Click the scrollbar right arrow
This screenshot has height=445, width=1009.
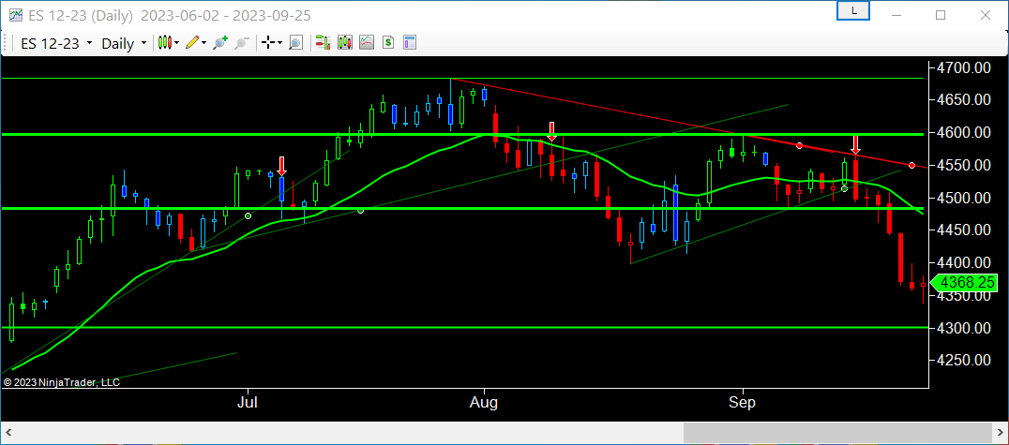click(x=999, y=433)
